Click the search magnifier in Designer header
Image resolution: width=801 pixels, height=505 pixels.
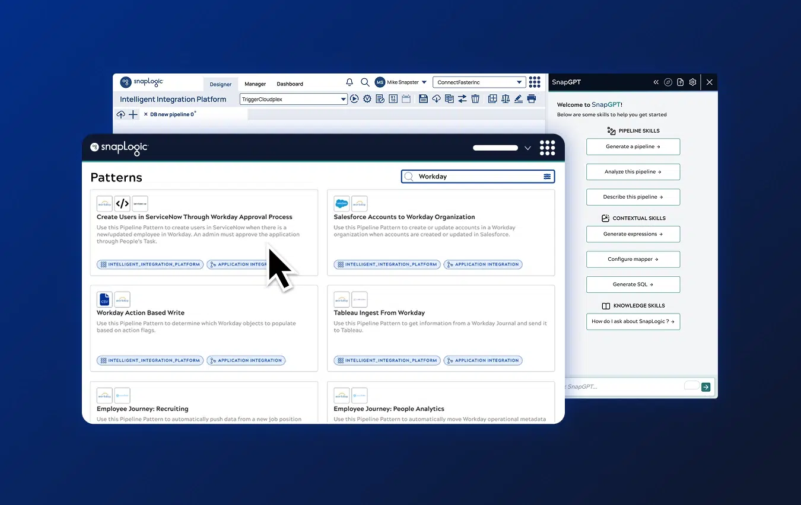tap(365, 82)
